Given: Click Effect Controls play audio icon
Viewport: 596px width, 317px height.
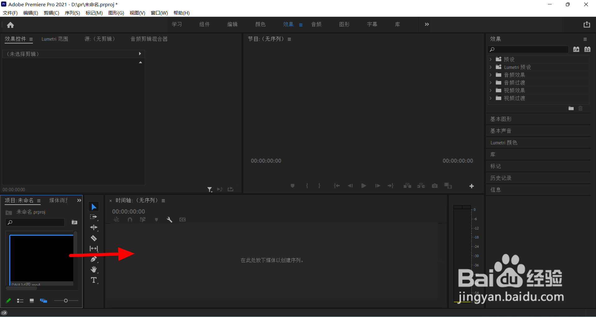Looking at the screenshot, I should pos(220,189).
